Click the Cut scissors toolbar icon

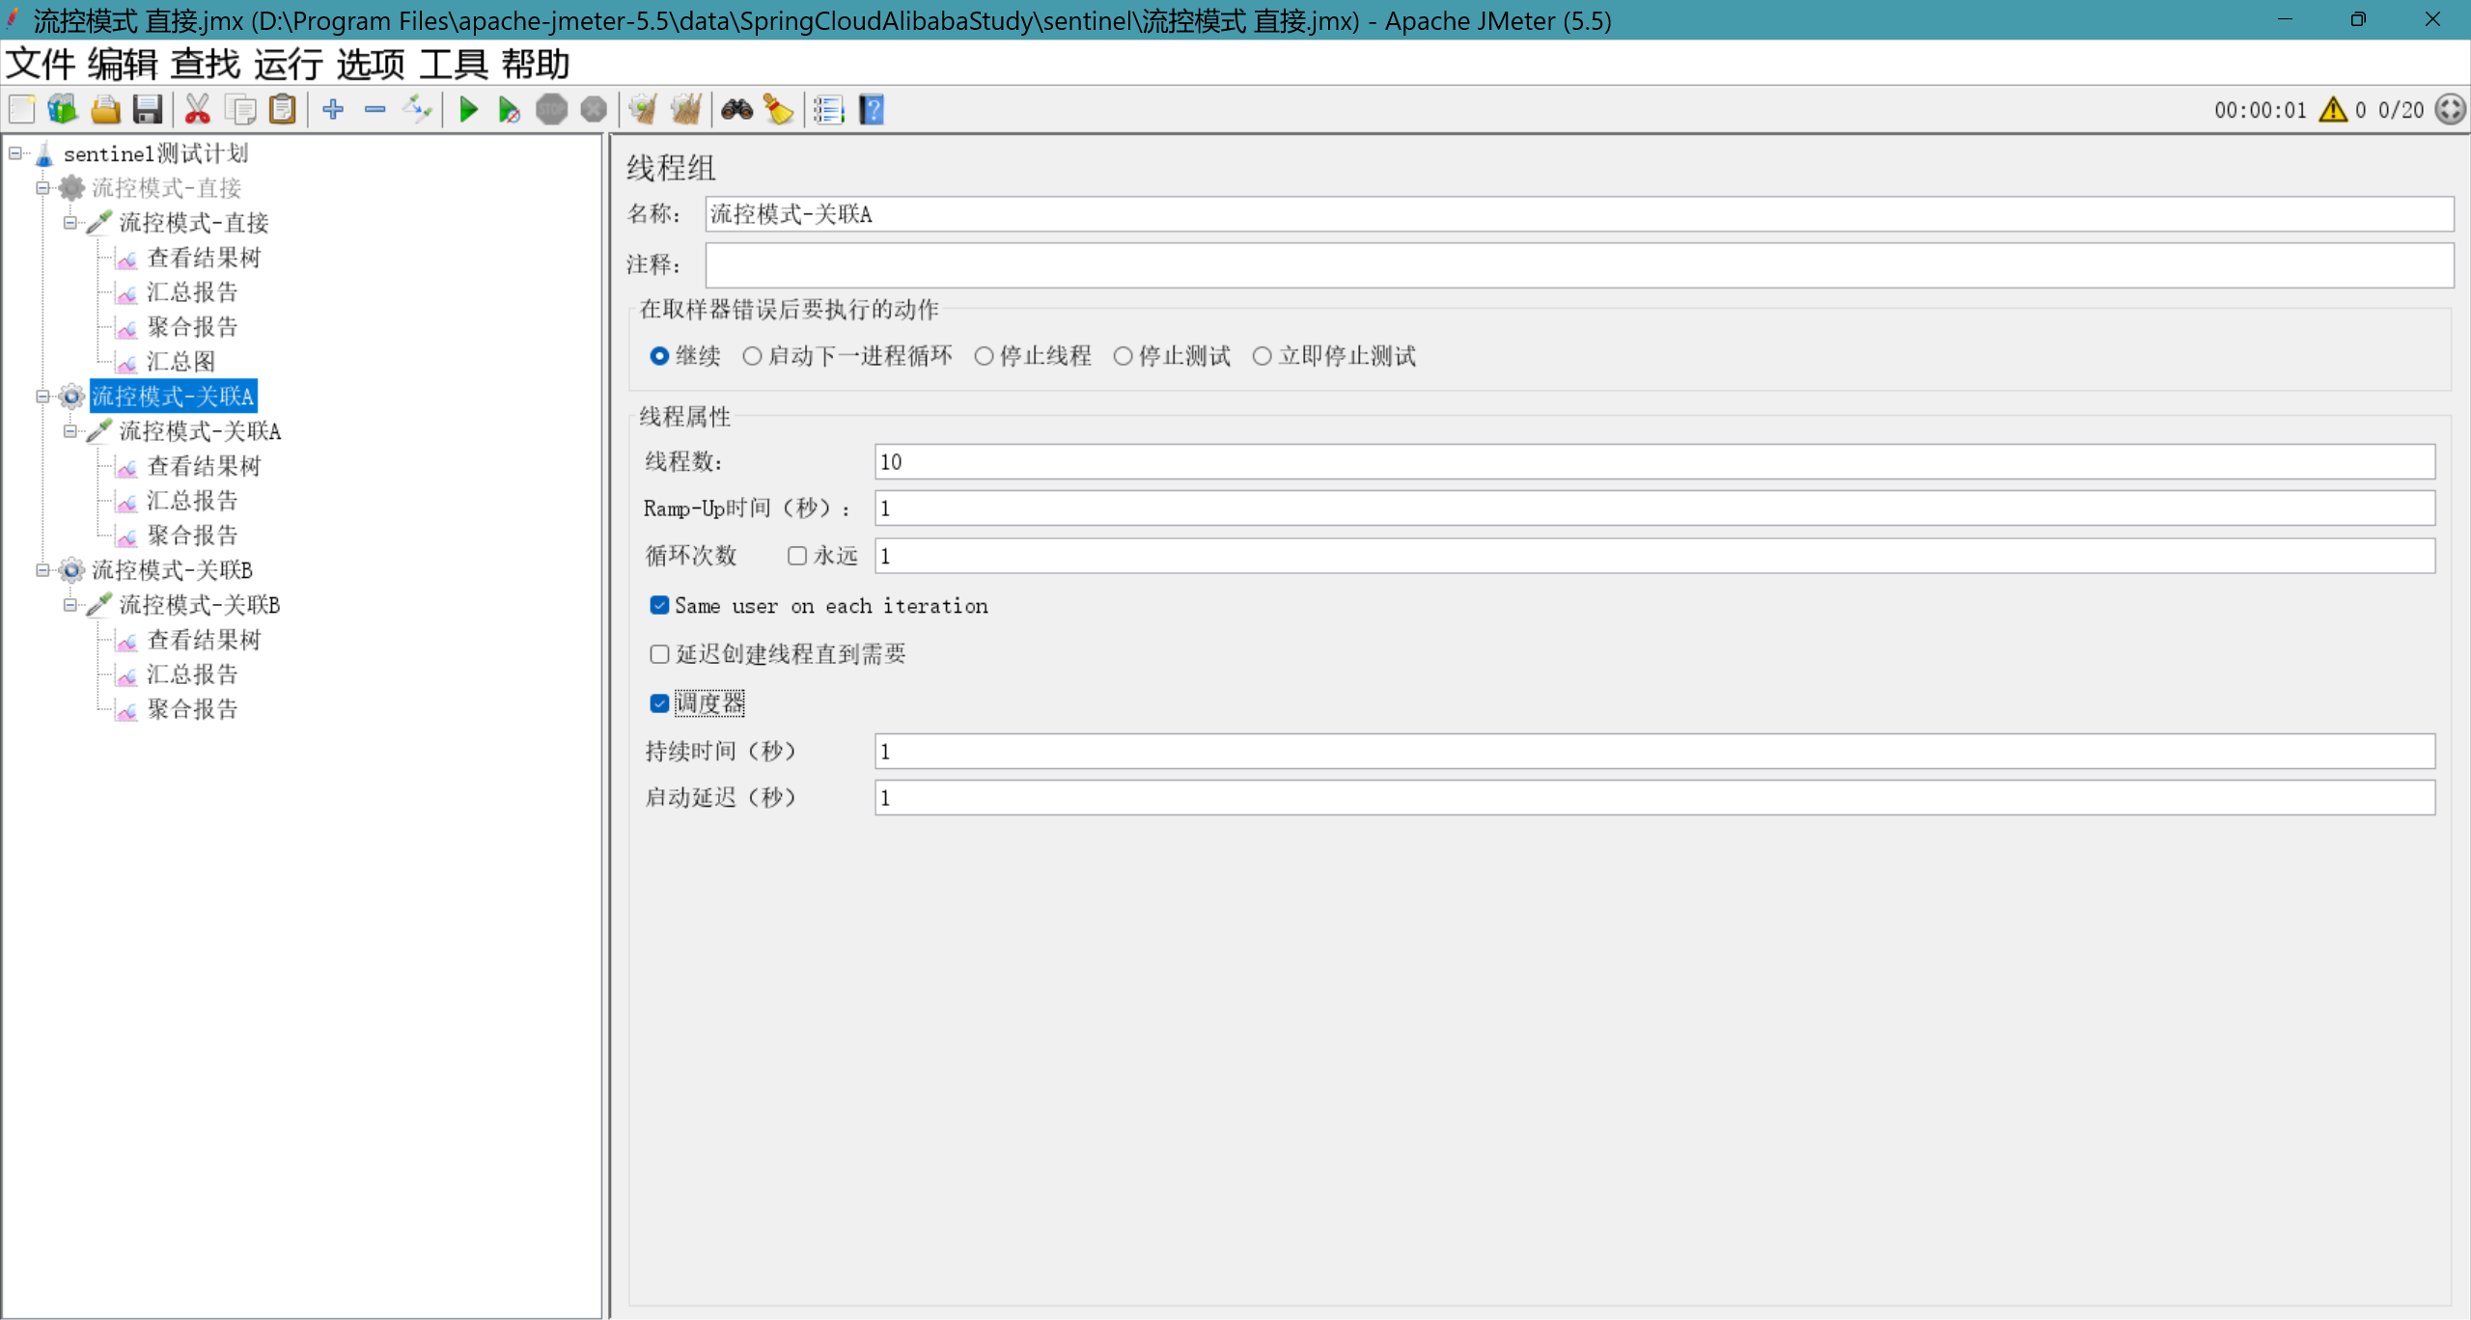coord(197,110)
